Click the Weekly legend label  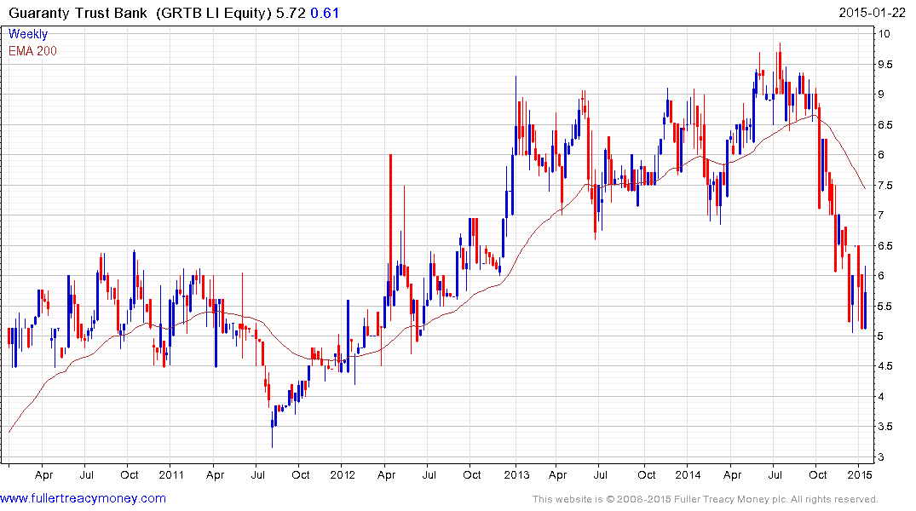coord(28,34)
